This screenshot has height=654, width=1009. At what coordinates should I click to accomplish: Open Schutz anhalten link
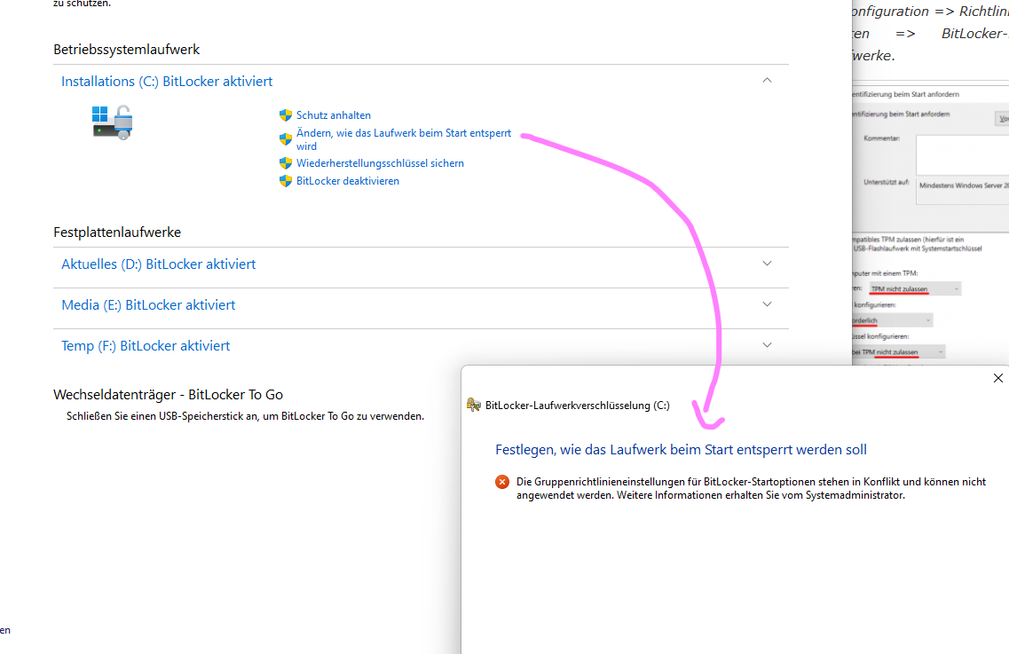click(334, 115)
